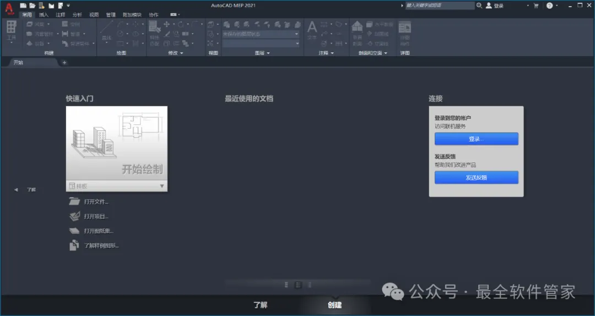595x316 pixels.
Task: Switch to the 常用 ribbon tab
Action: point(27,15)
